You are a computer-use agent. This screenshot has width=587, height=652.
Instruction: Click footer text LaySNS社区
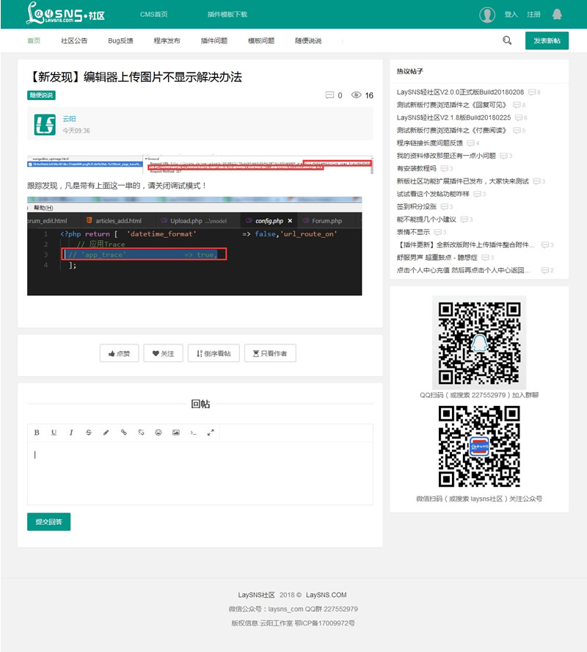pos(256,595)
